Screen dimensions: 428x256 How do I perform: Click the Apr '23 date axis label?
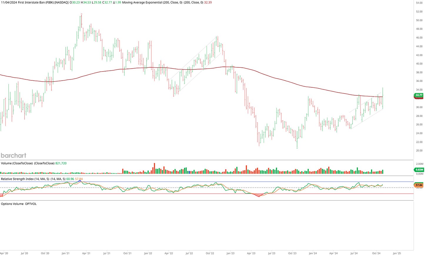pos(251,253)
